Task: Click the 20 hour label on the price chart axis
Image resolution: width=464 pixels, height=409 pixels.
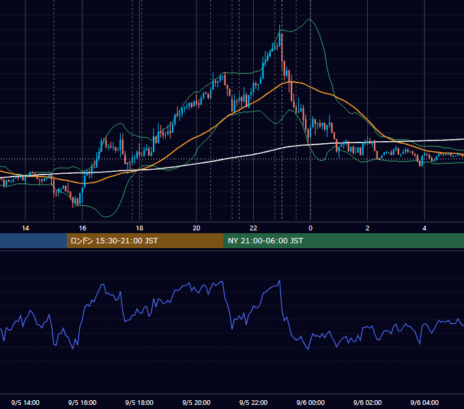Action: point(197,228)
